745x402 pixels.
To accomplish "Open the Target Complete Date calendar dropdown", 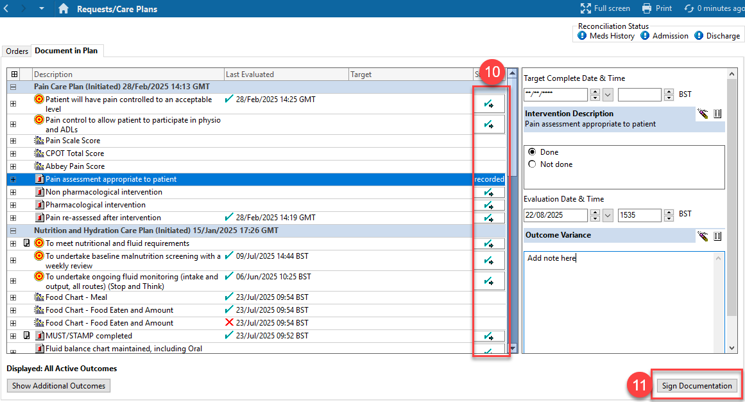I will pos(608,94).
